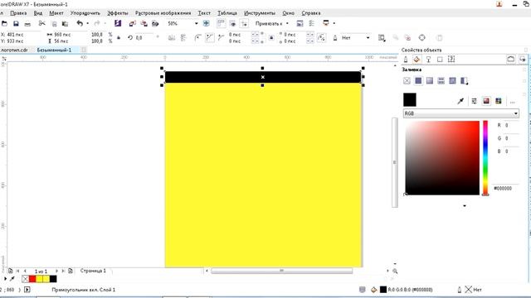The width and height of the screenshot is (531, 298).
Task: Click the mirror horizontally icon
Action: coord(172,38)
